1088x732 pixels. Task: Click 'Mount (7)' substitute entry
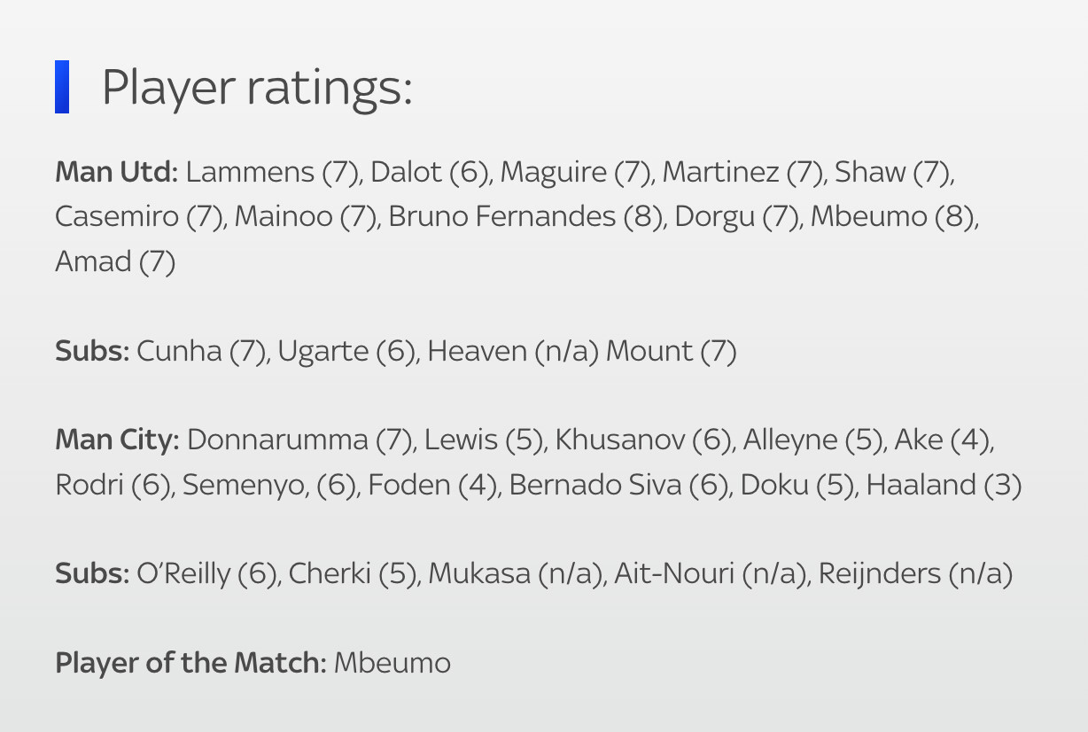tap(672, 351)
